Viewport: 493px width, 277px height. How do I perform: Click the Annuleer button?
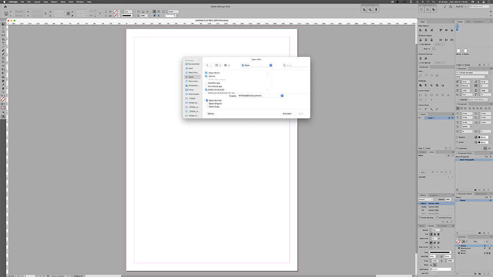pyautogui.click(x=286, y=114)
